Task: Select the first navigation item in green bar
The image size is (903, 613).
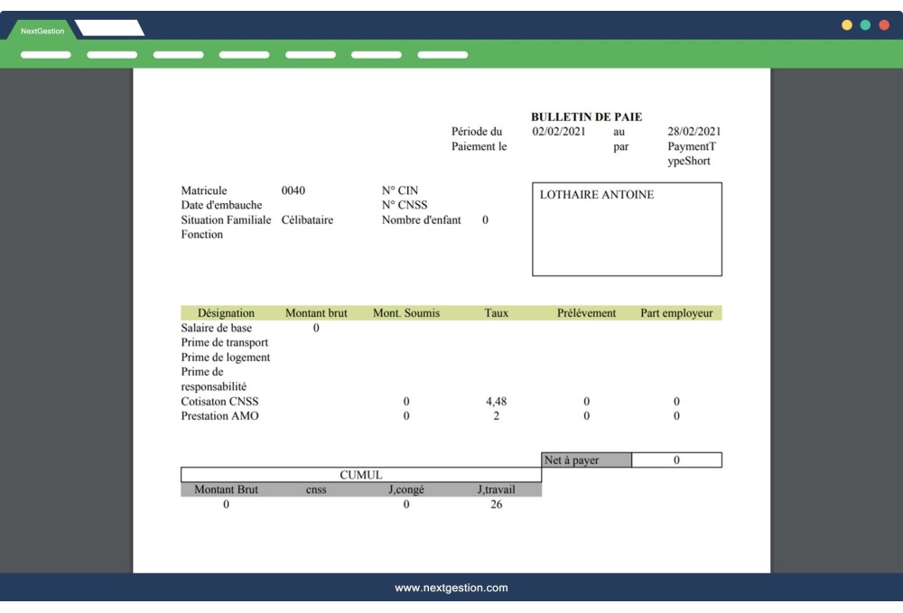Action: coord(46,54)
